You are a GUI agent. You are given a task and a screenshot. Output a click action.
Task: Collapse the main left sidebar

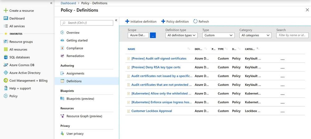click(51, 3)
